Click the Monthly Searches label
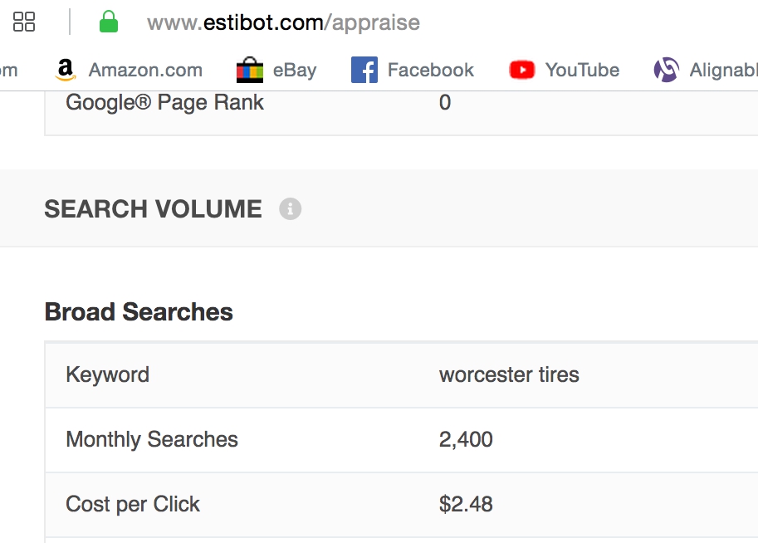758x543 pixels. coord(152,439)
